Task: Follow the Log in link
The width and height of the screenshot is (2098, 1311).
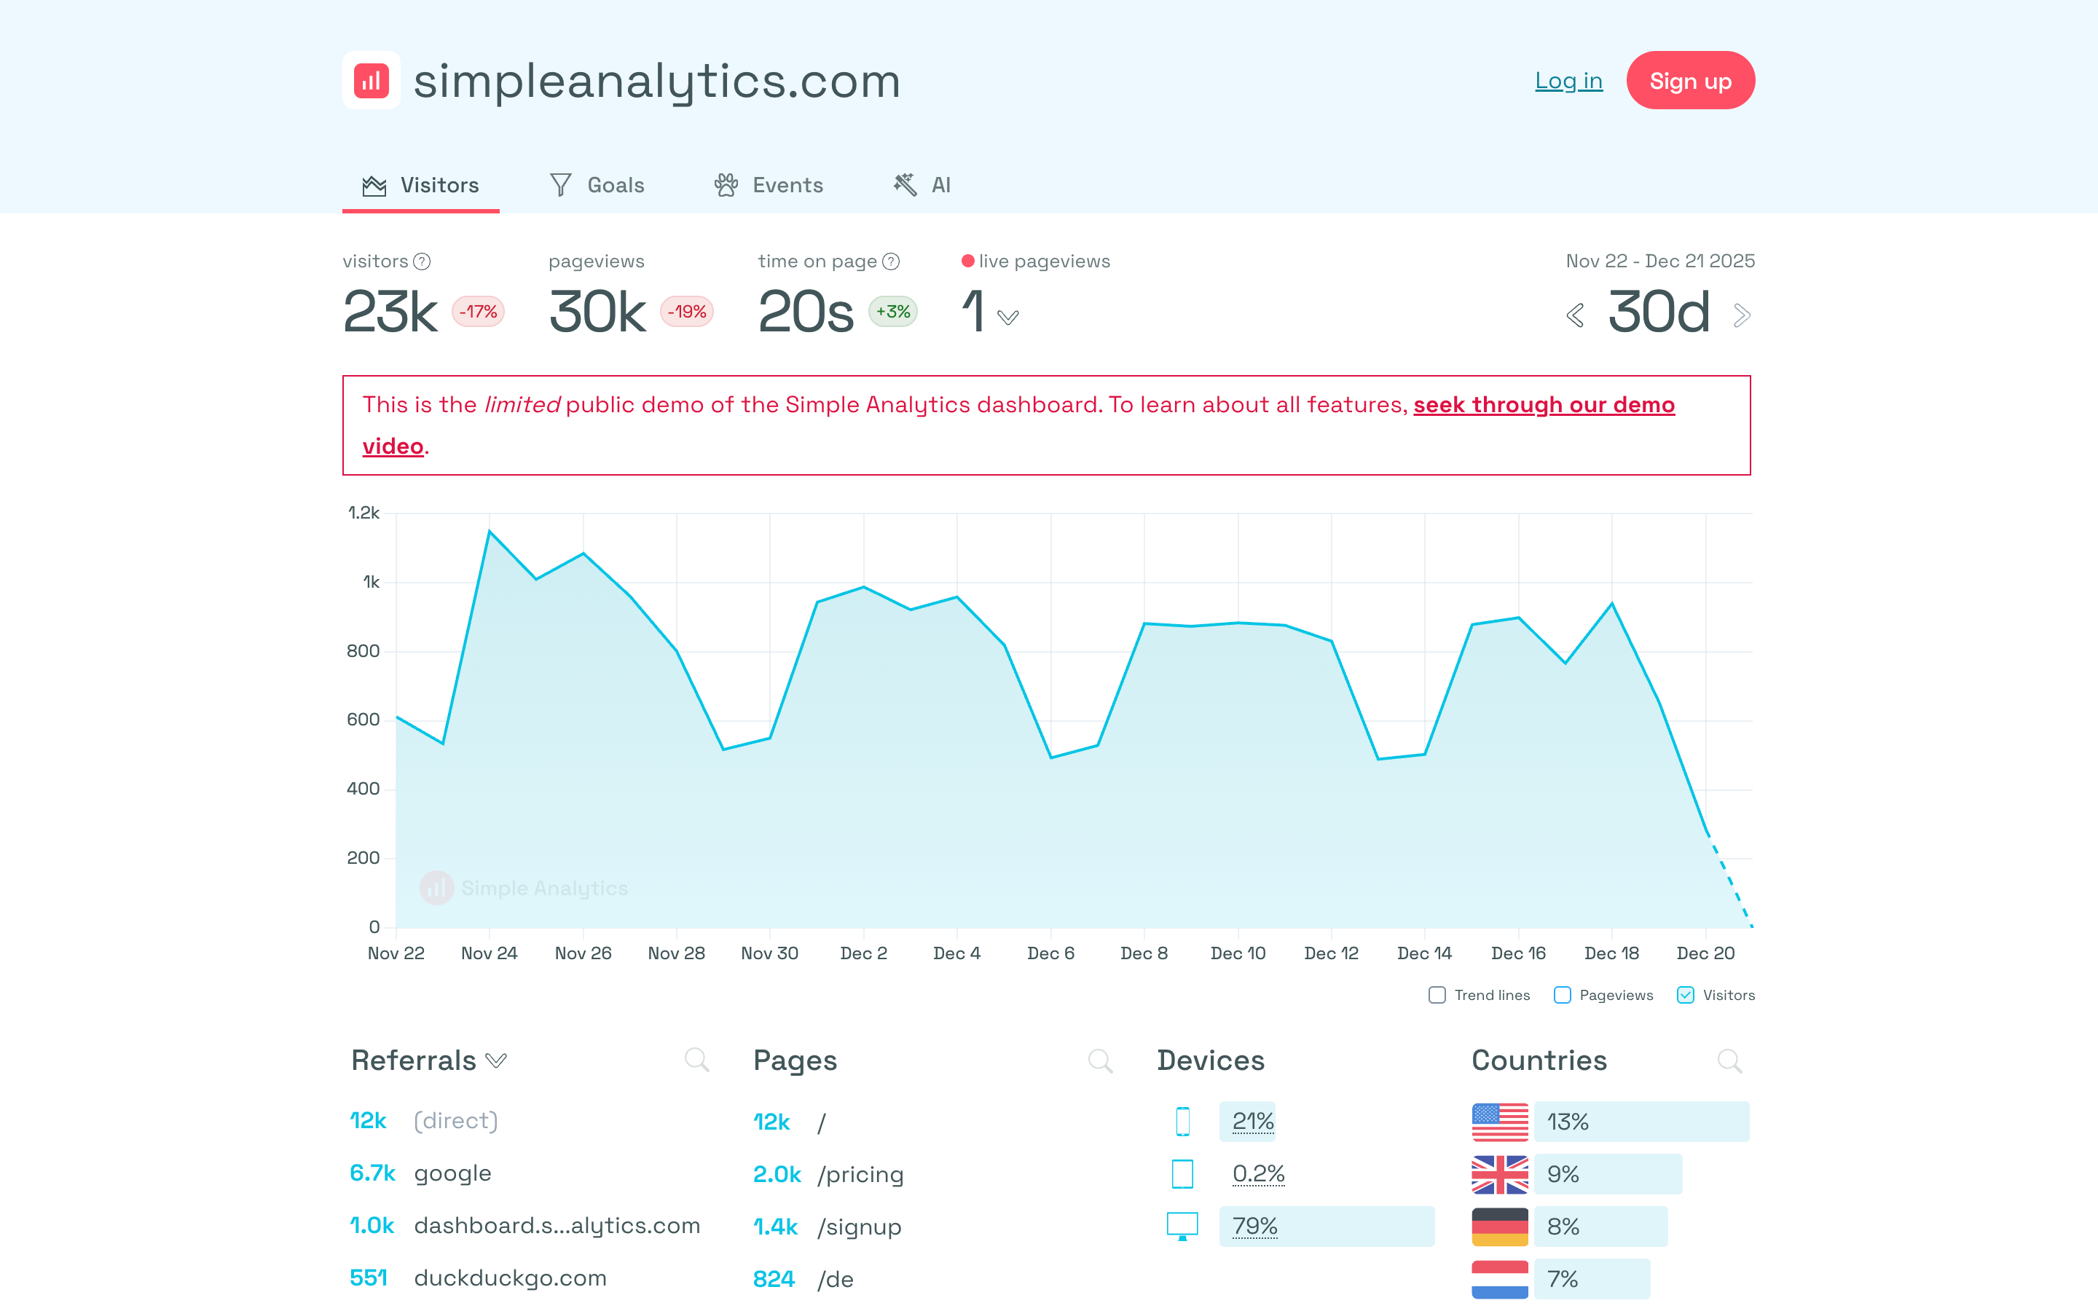Action: [1568, 81]
